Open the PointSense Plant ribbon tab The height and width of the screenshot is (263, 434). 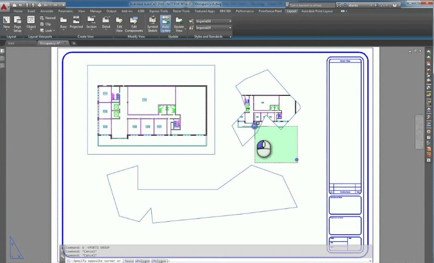(270, 11)
